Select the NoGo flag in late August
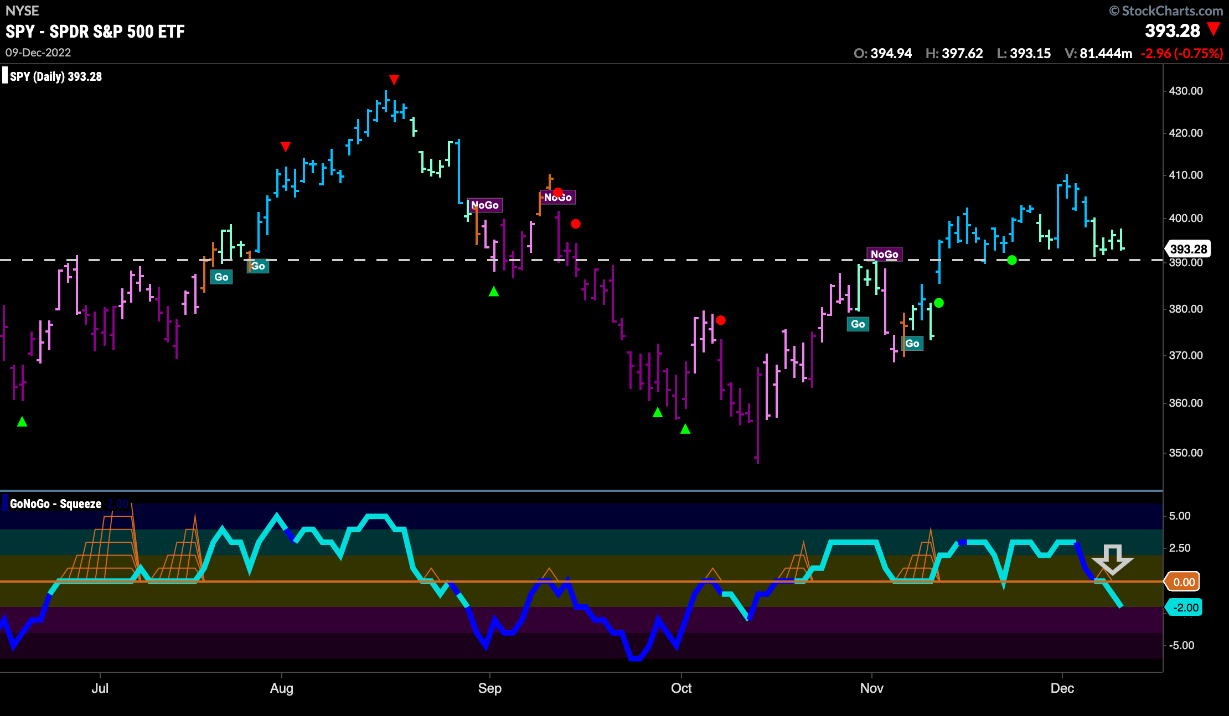 485,205
